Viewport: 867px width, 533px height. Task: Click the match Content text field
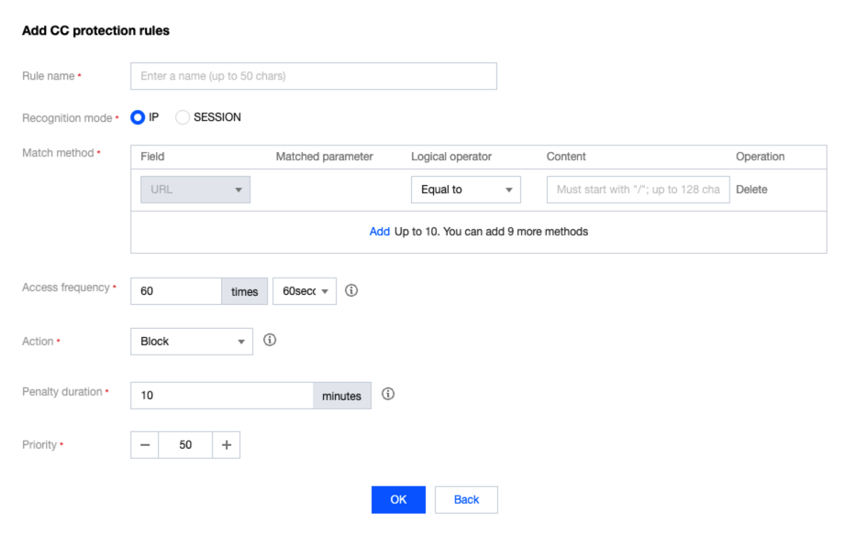click(638, 190)
